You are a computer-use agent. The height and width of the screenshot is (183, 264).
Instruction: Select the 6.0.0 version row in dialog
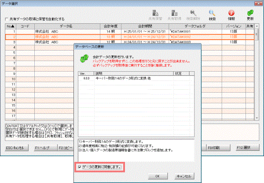coord(136,78)
